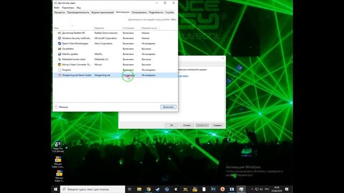Click Справка in the background dialog

coord(217,125)
